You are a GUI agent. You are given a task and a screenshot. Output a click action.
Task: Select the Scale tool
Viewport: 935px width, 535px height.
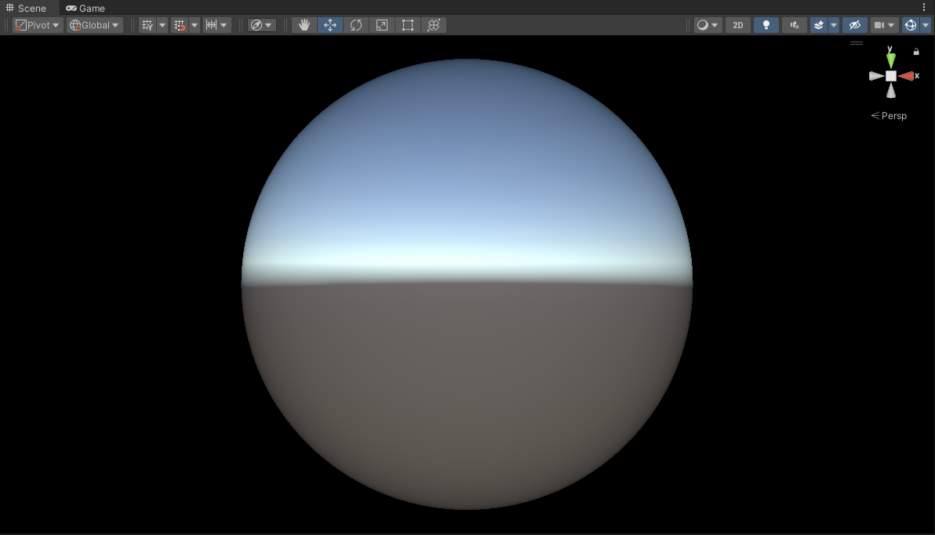pos(382,25)
